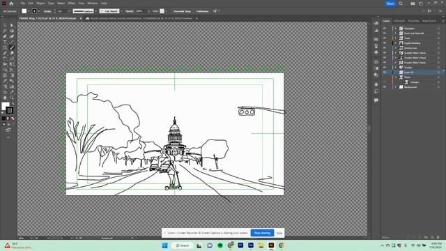Switch to the Asset Export tab
This screenshot has height=251, width=446.
(x=429, y=21)
